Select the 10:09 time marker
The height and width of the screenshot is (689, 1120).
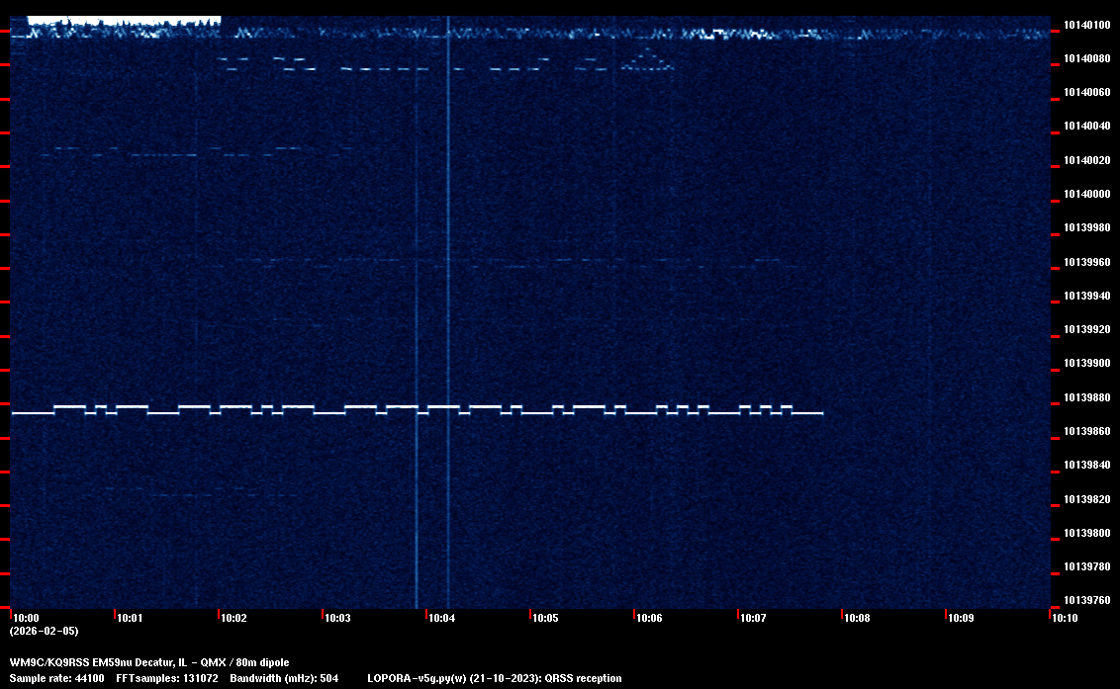pos(961,618)
